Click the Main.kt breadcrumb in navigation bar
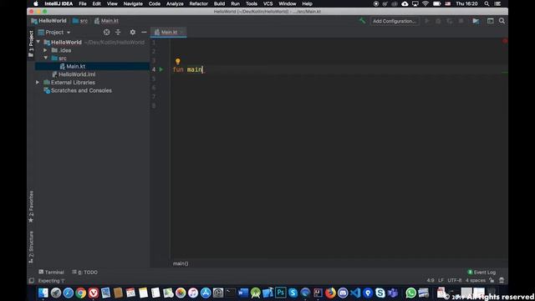 tap(106, 21)
